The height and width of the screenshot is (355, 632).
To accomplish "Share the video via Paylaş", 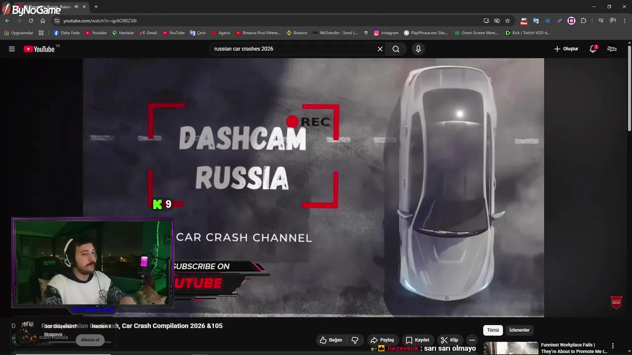I will tap(382, 340).
